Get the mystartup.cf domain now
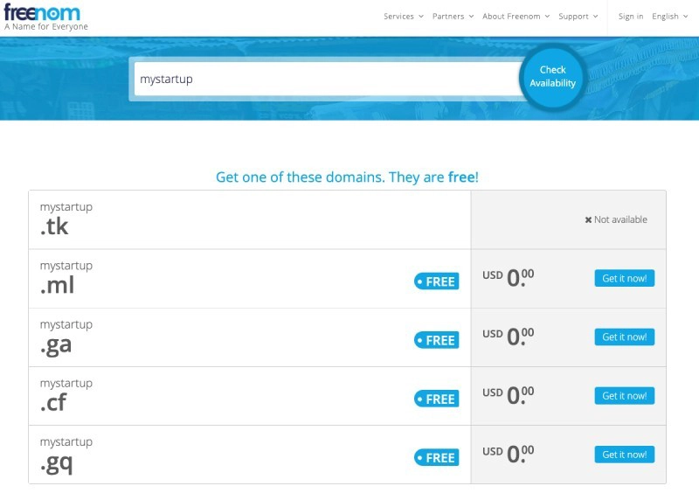 point(625,396)
